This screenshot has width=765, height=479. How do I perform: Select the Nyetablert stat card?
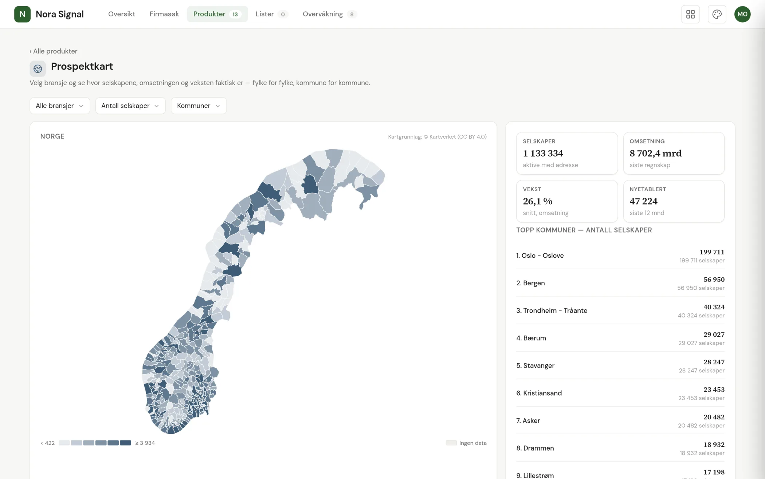[674, 201]
